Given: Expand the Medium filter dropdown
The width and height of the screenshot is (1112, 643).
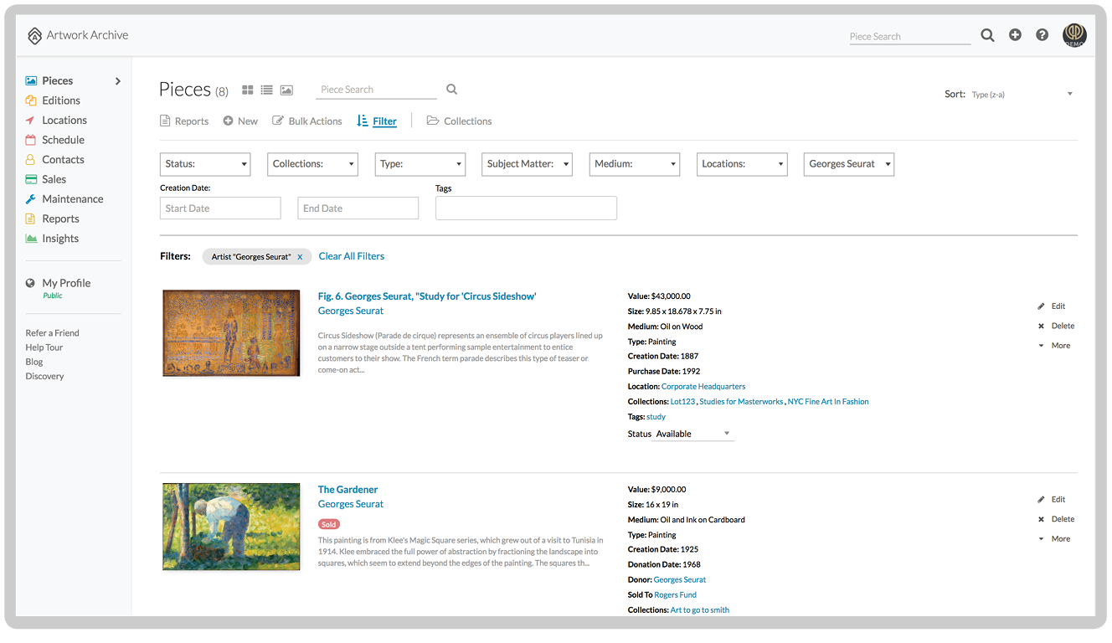Looking at the screenshot, I should [x=634, y=164].
